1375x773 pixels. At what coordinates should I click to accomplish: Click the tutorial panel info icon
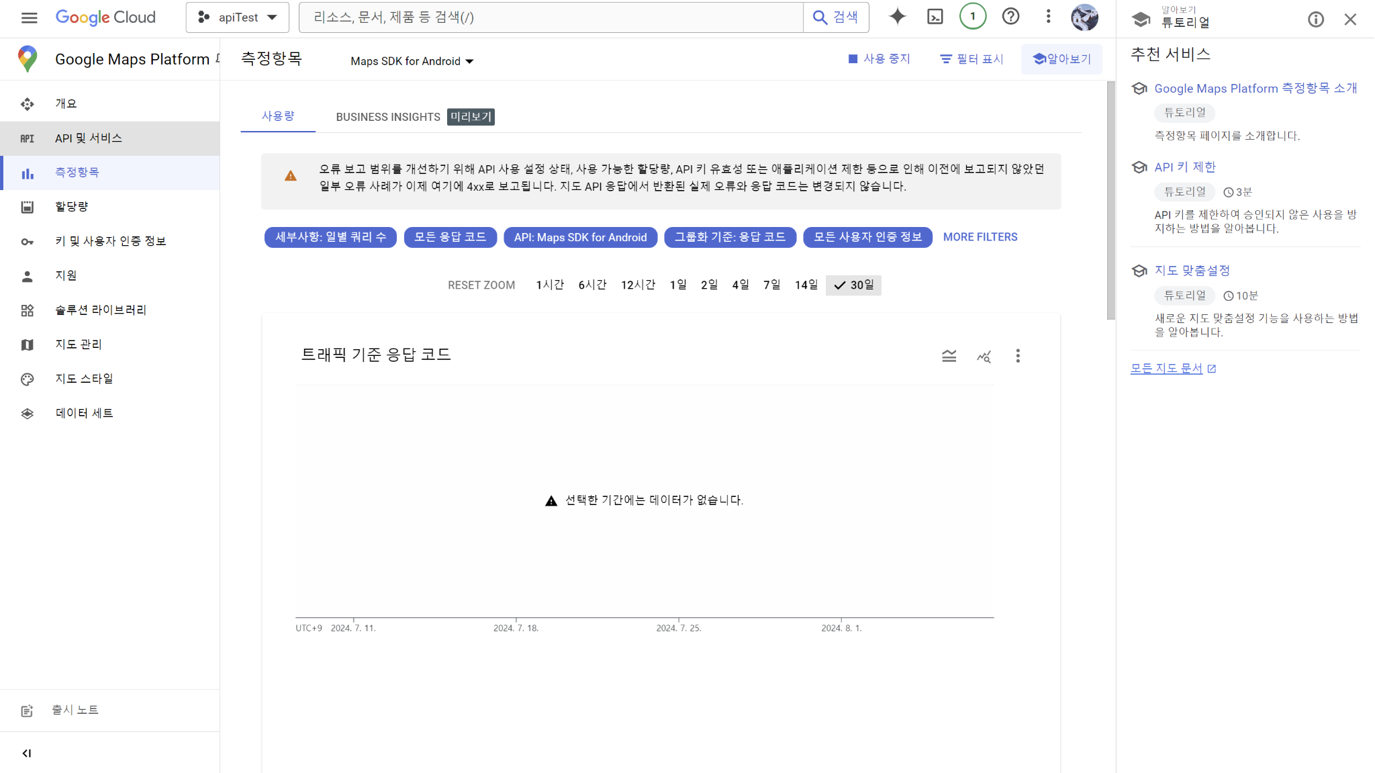point(1316,19)
